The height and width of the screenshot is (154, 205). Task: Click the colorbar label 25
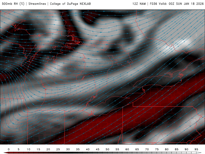58,149
